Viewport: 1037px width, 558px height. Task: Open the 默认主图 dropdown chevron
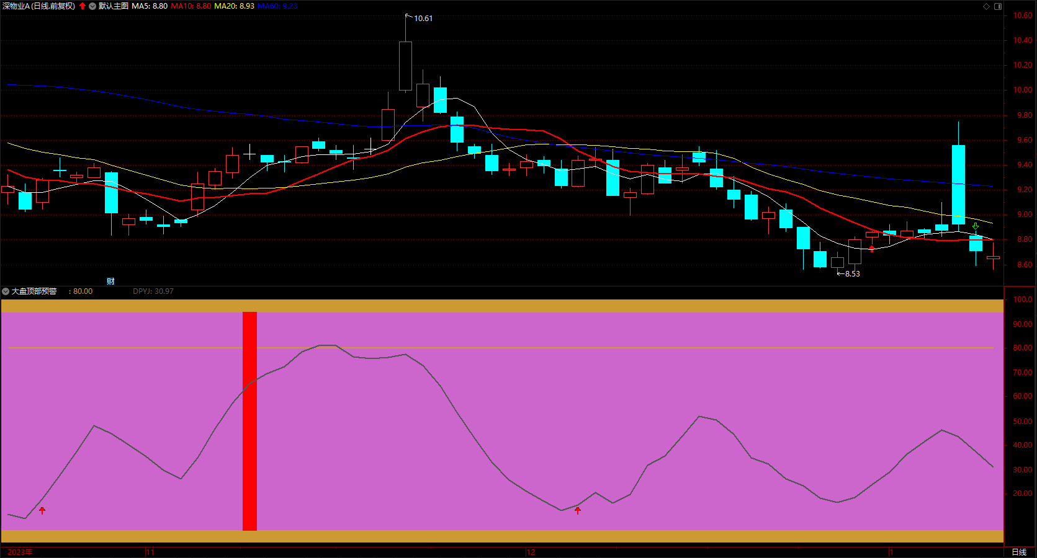(x=92, y=6)
